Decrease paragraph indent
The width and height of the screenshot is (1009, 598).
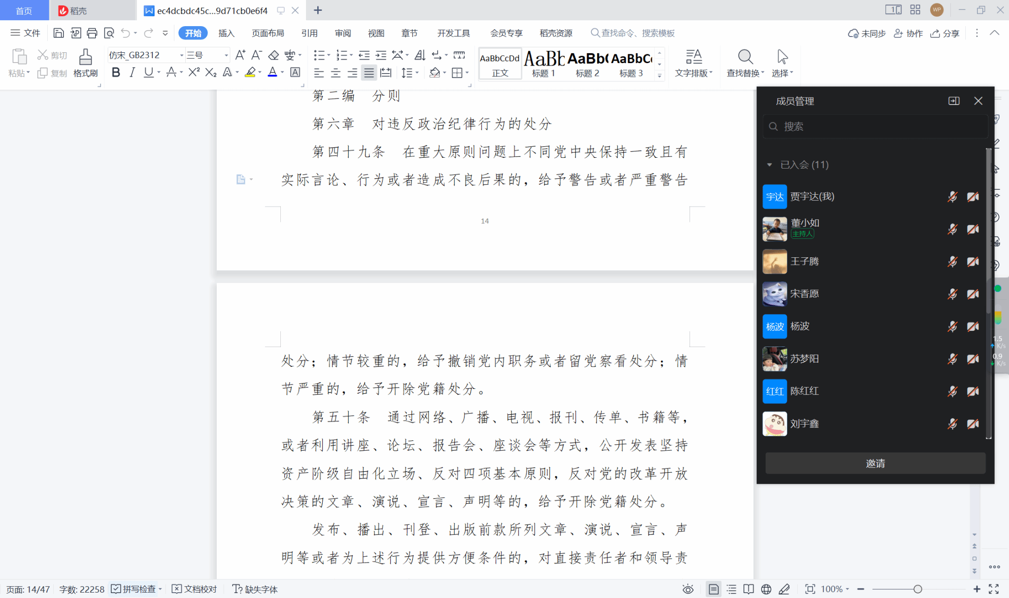(x=364, y=55)
